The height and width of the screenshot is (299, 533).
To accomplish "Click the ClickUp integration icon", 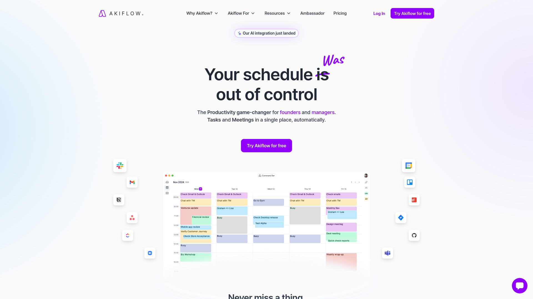I will click(x=128, y=235).
